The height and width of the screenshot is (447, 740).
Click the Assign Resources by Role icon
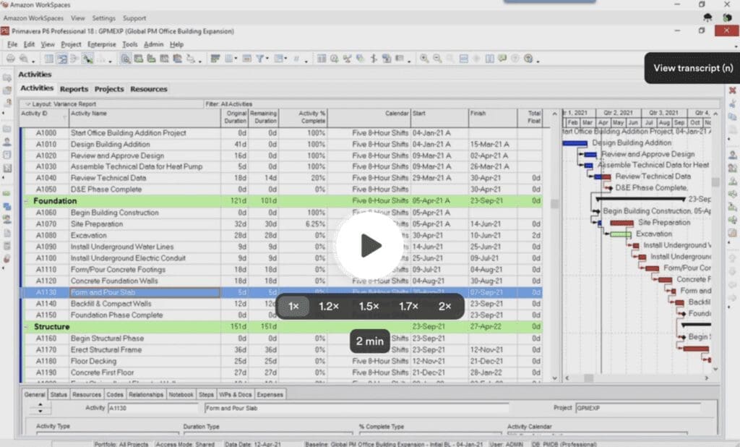pyautogui.click(x=733, y=169)
